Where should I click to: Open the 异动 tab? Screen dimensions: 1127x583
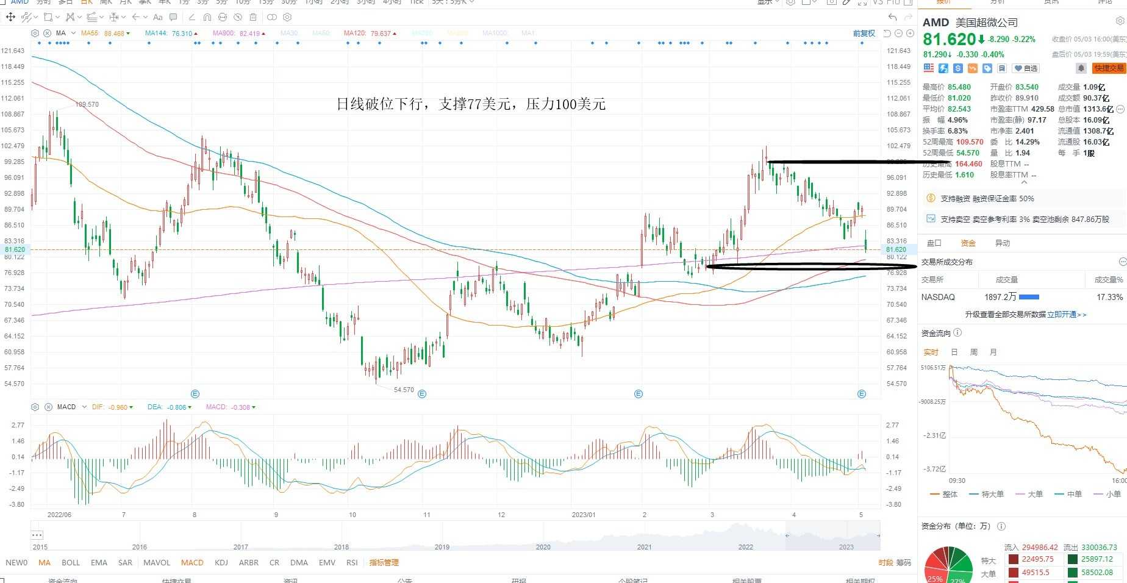pos(1003,243)
